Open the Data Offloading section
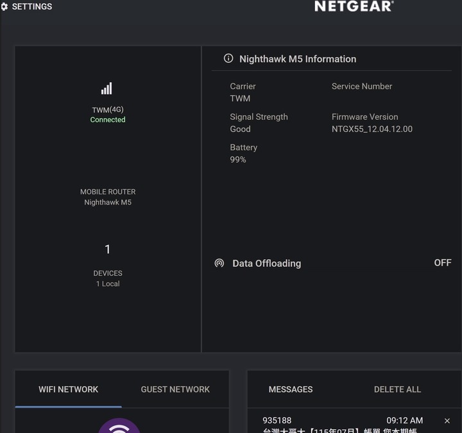 click(267, 264)
